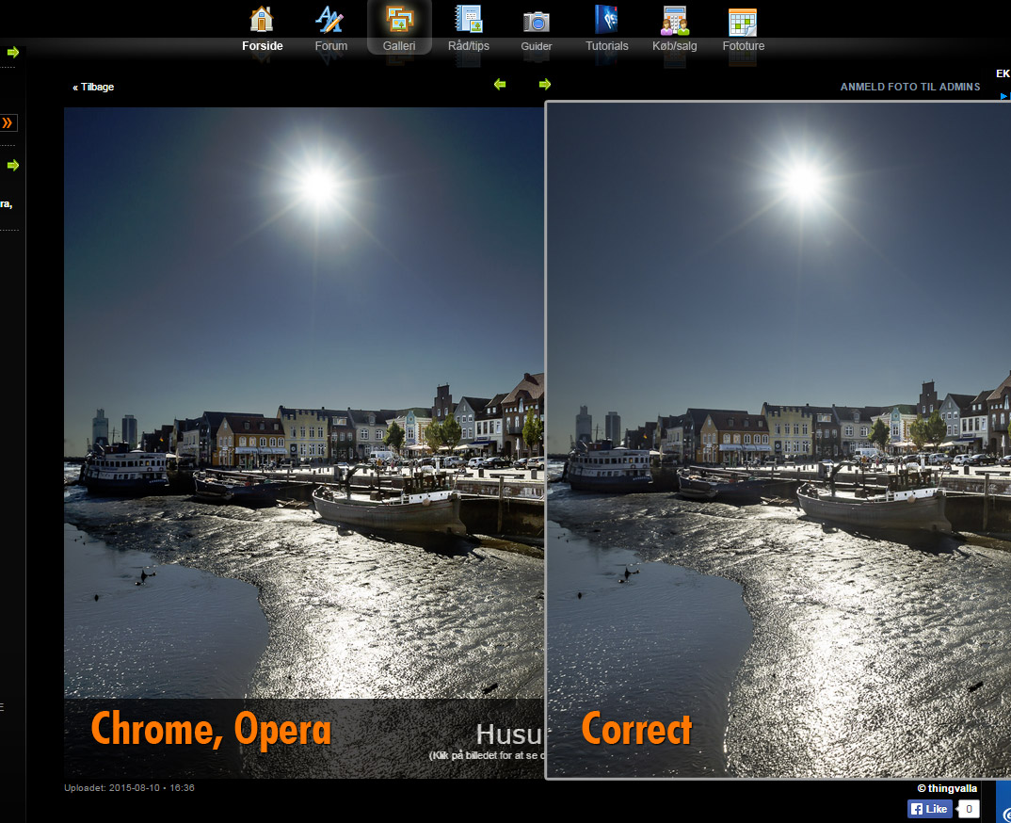The height and width of the screenshot is (823, 1011).
Task: Open the Forum pencil icon
Action: click(329, 20)
